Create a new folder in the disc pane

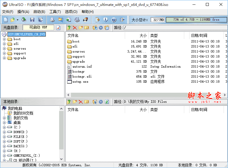[x=81, y=27]
